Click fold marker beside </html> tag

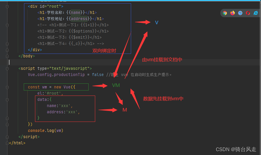pos(7,143)
